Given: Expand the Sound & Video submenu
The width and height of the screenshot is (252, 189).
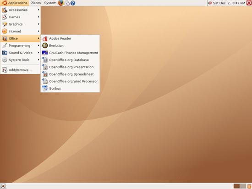Looking at the screenshot, I should tap(21, 53).
